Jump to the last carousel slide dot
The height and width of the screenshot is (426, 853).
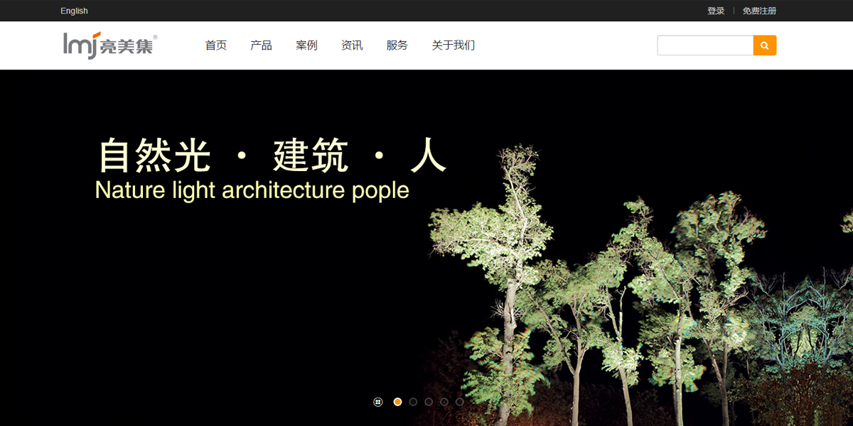click(460, 402)
